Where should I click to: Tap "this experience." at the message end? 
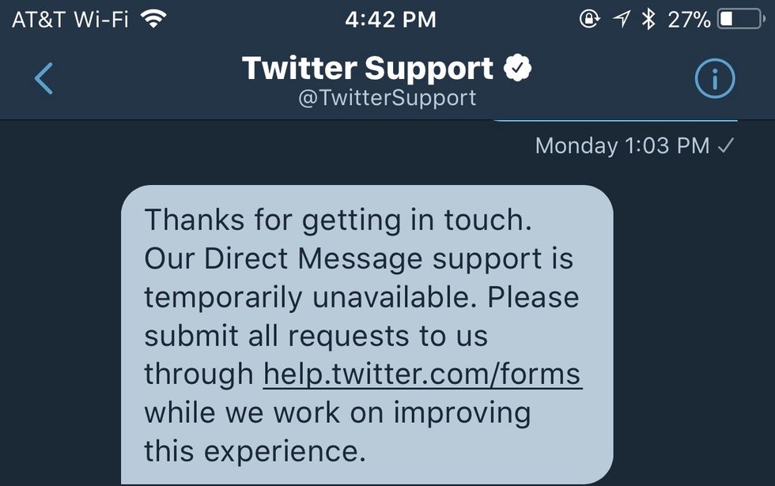(x=255, y=450)
